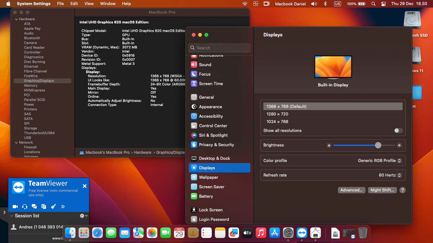Viewport: 433px width, 243px height.
Task: Collapse the Session list section
Action: (12, 216)
